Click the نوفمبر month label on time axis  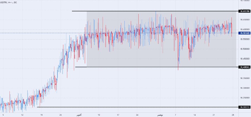tap(160, 115)
